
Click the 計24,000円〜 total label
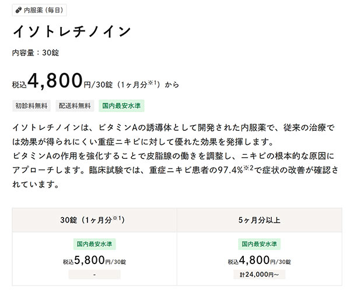259,275
